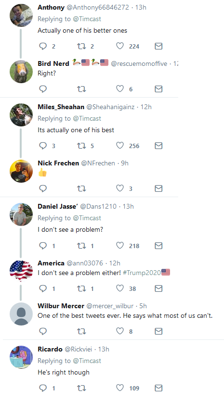Open Nick Frechen's profile picture
224x401 pixels.
click(x=21, y=171)
